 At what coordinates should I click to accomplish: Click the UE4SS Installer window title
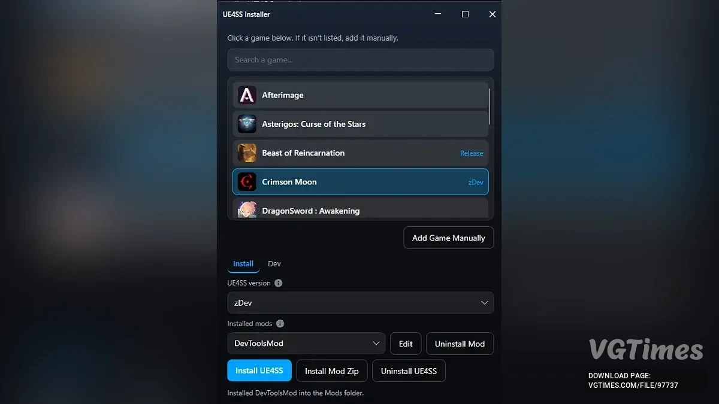click(246, 14)
